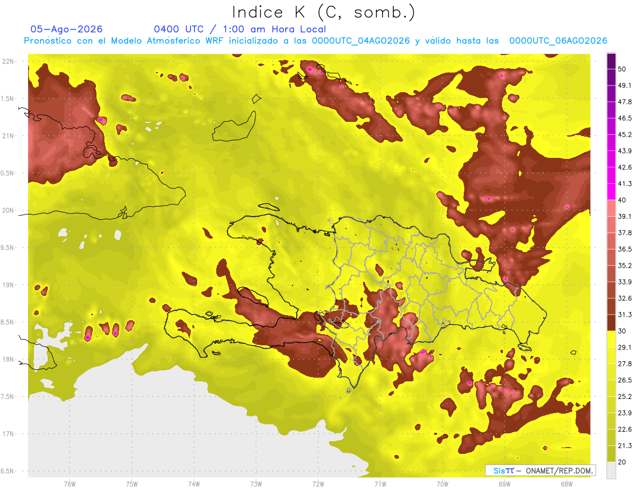636x491 pixels.
Task: Select the "47.8" scale value
Action: click(624, 102)
